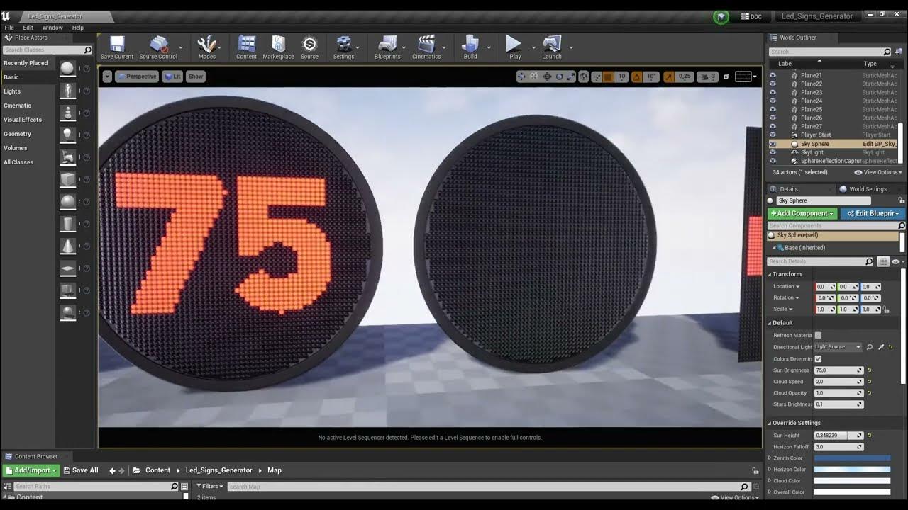Hide SkyLight using its eye icon
The image size is (908, 510).
pyautogui.click(x=773, y=152)
